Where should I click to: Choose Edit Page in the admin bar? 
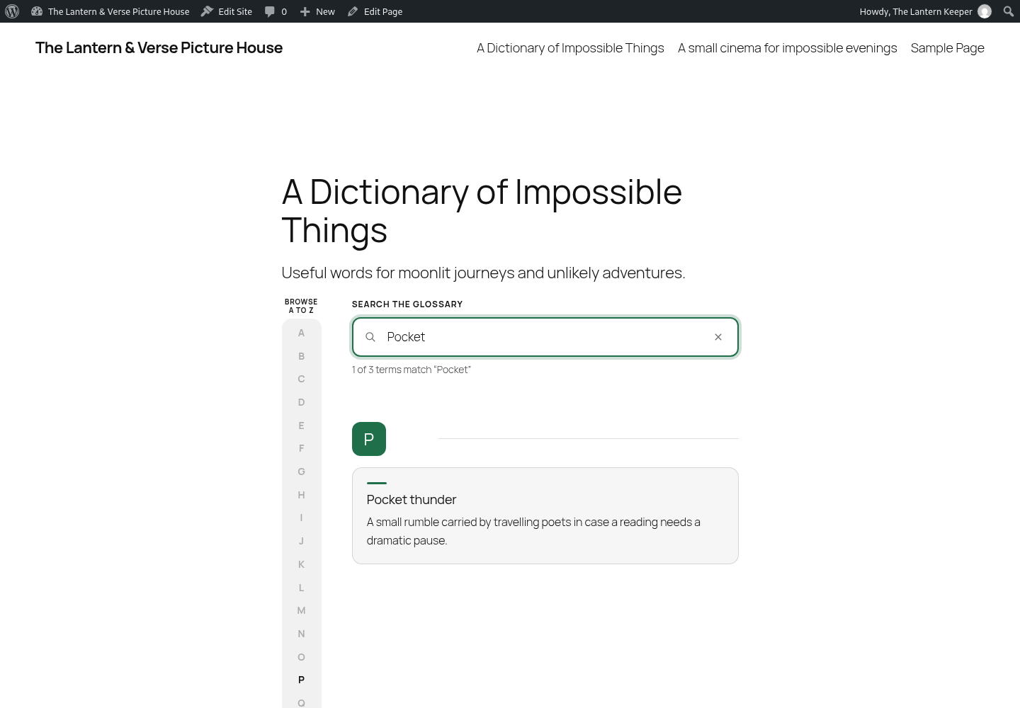click(375, 11)
